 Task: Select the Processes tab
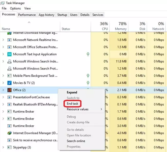point(8,14)
